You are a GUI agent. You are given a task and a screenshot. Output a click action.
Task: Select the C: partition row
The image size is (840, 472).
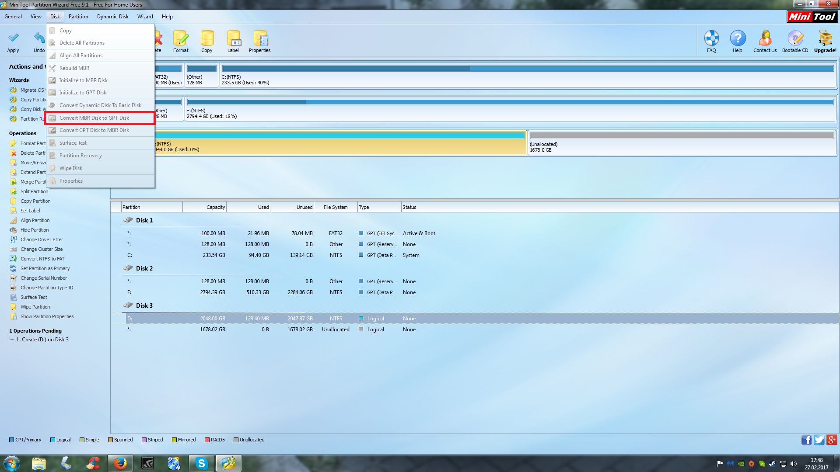262,255
